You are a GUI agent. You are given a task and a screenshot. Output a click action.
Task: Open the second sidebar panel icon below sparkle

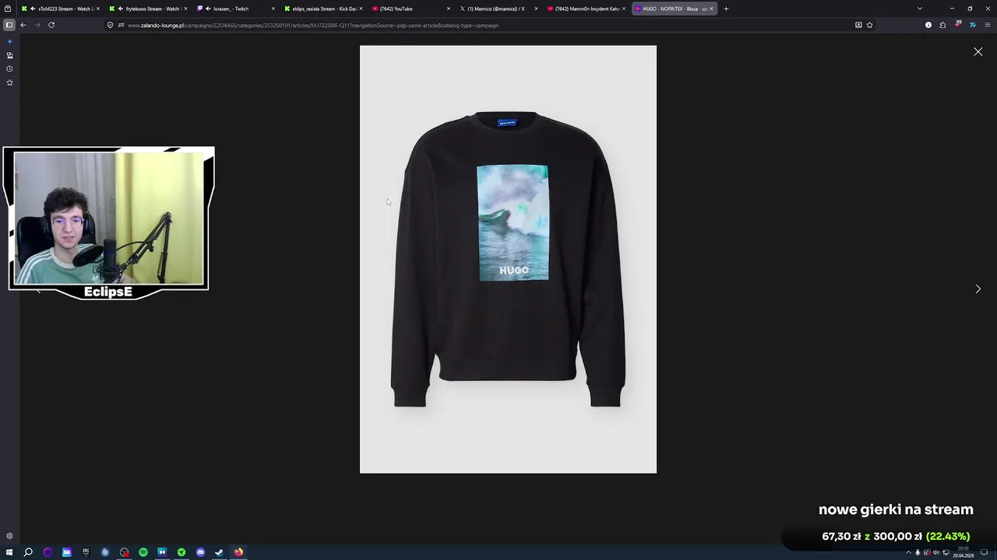coord(9,55)
